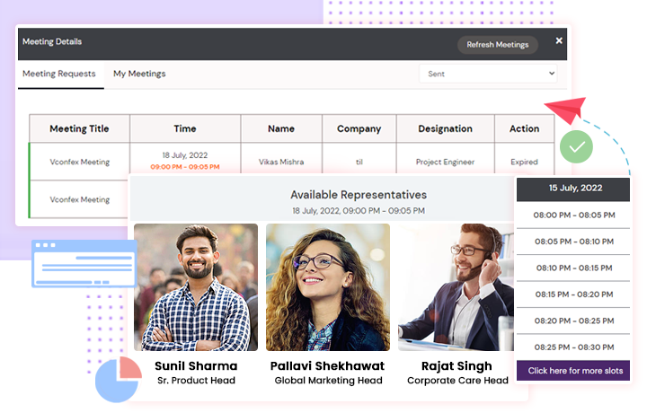
Task: Open the Sent filter dropdown
Action: point(488,74)
